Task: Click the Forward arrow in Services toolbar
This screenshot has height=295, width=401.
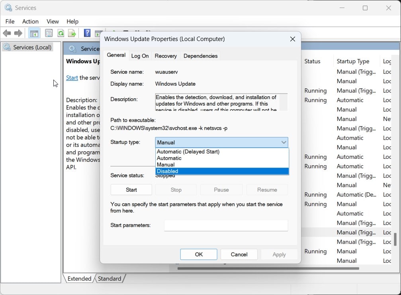Action: coord(18,33)
